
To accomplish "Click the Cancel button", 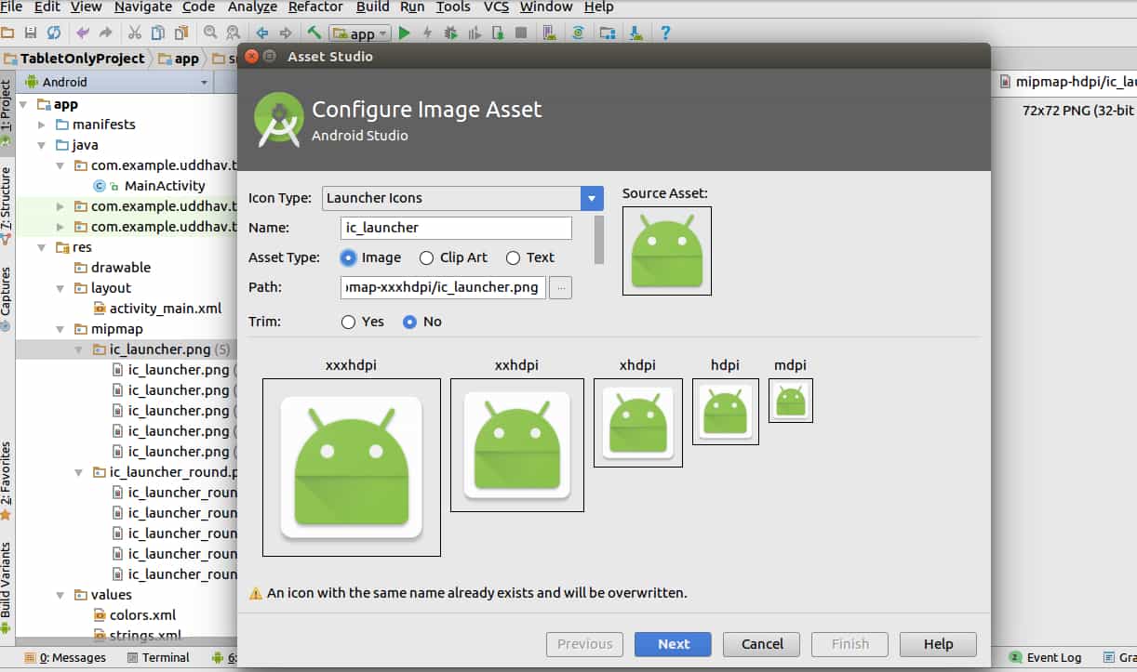I will [762, 644].
